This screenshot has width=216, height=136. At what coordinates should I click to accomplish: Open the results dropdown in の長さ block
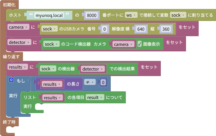pos(52,84)
